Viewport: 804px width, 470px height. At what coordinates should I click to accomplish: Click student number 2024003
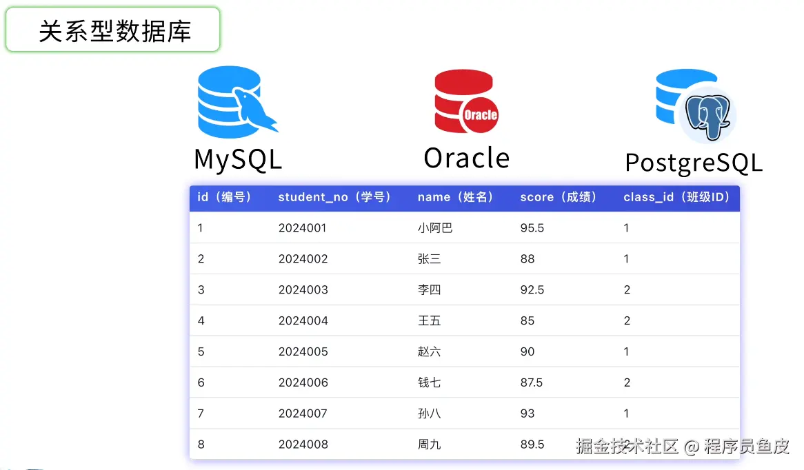303,289
